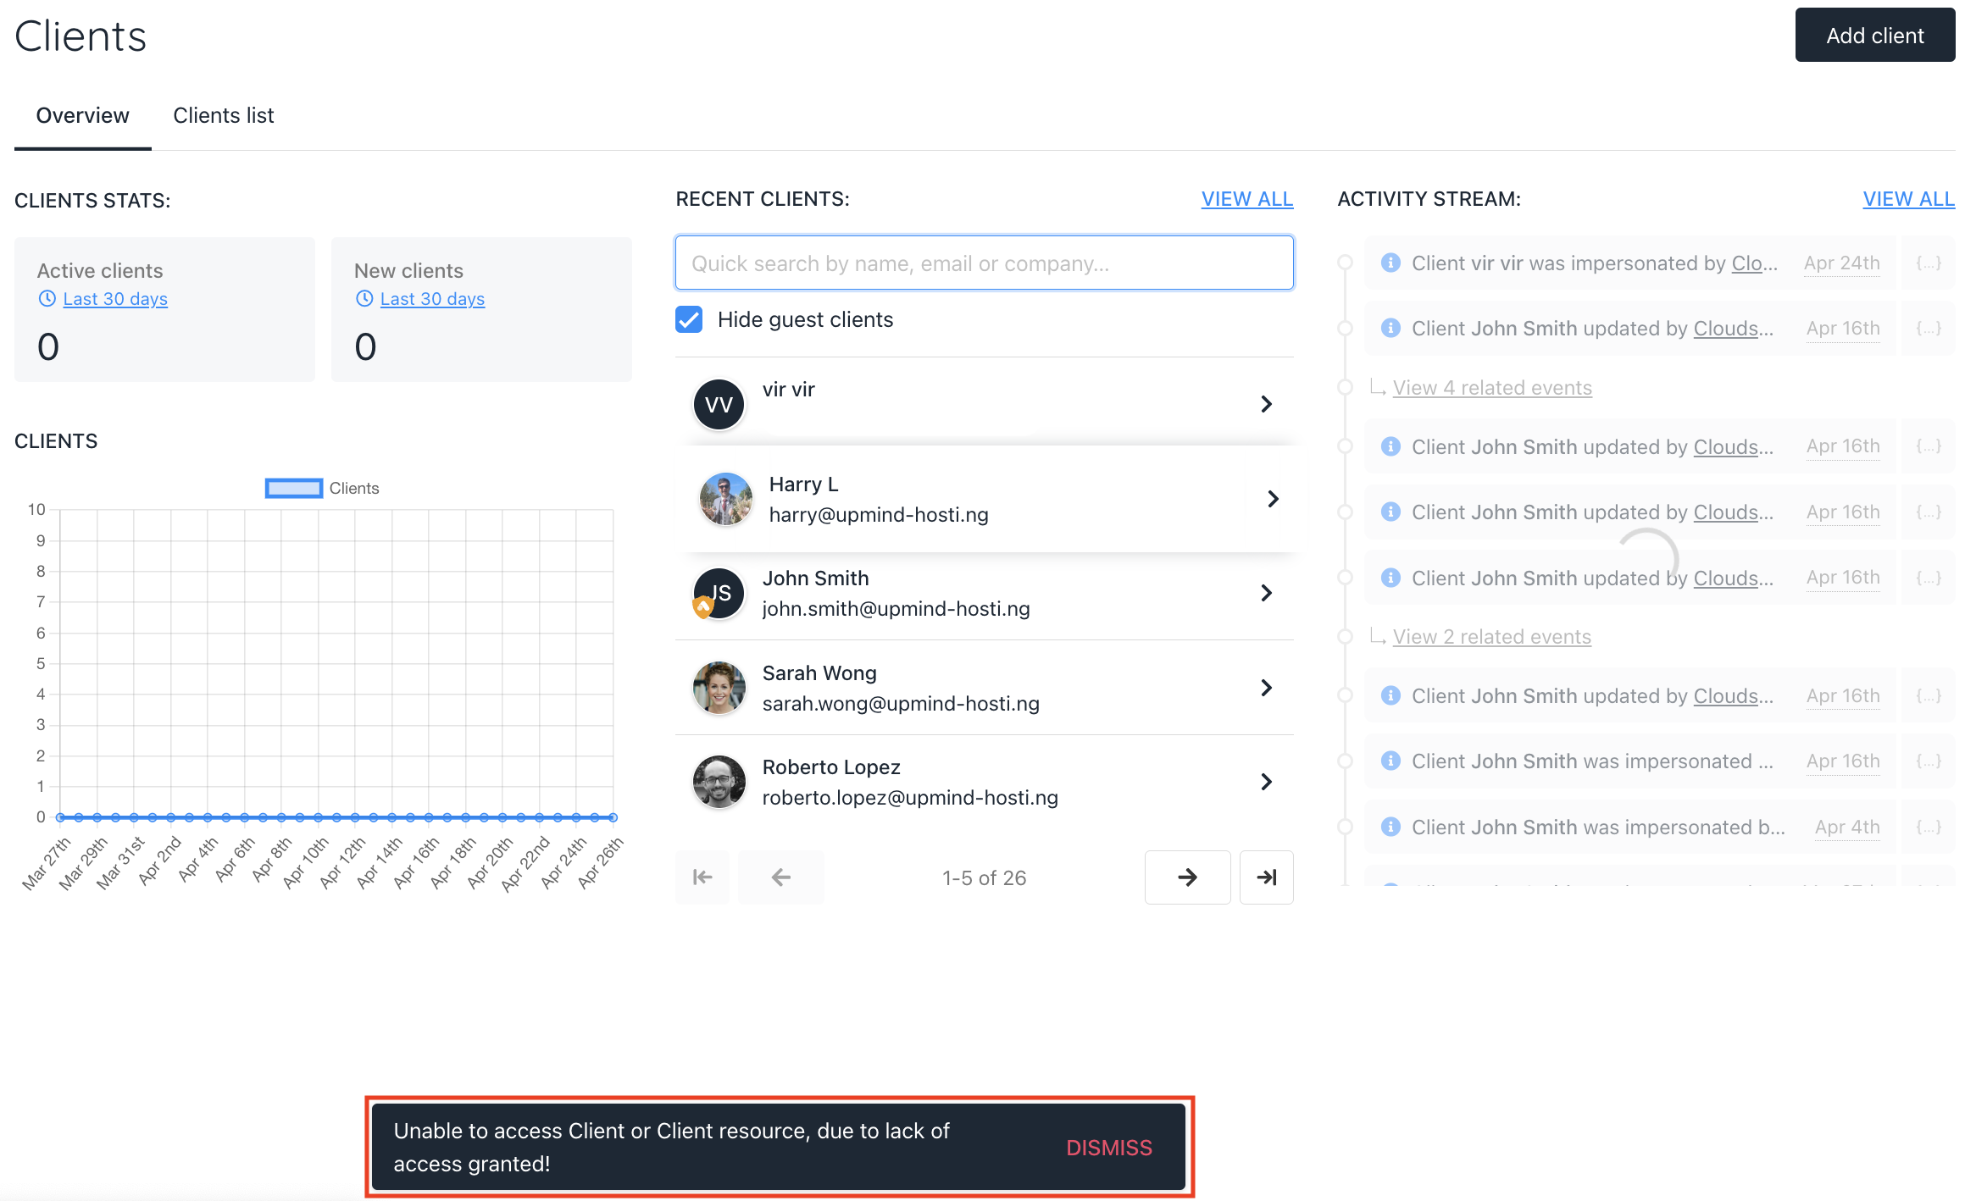Screen dimensions: 1965x1201
Task: Uncheck Hide guest clients checkbox
Action: click(689, 319)
